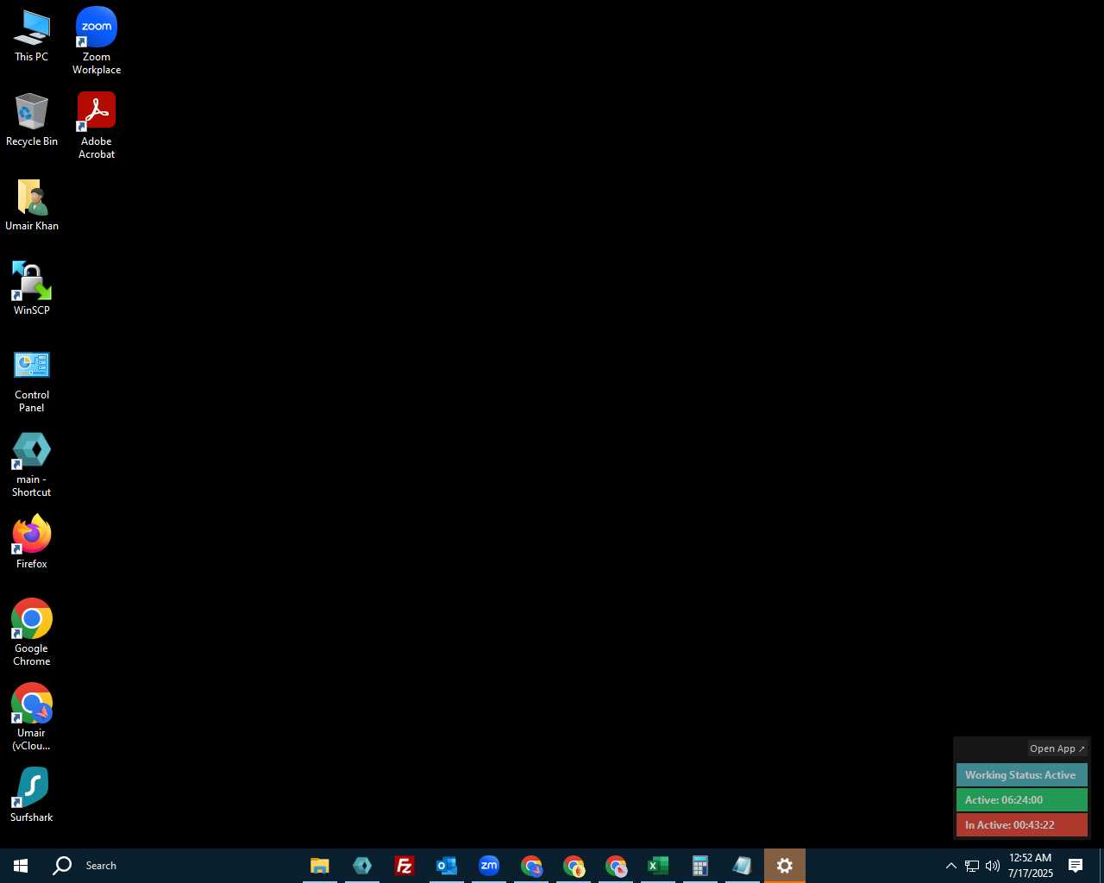Open File Explorer from the taskbar
Image resolution: width=1104 pixels, height=883 pixels.
(320, 866)
